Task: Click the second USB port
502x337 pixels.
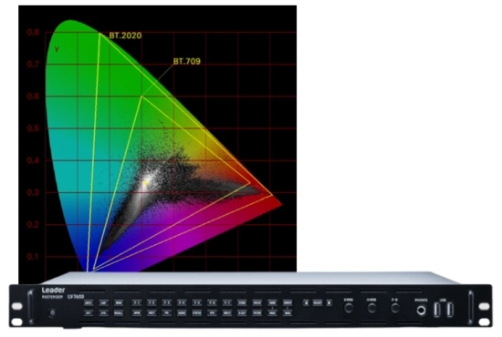Action: coord(450,310)
